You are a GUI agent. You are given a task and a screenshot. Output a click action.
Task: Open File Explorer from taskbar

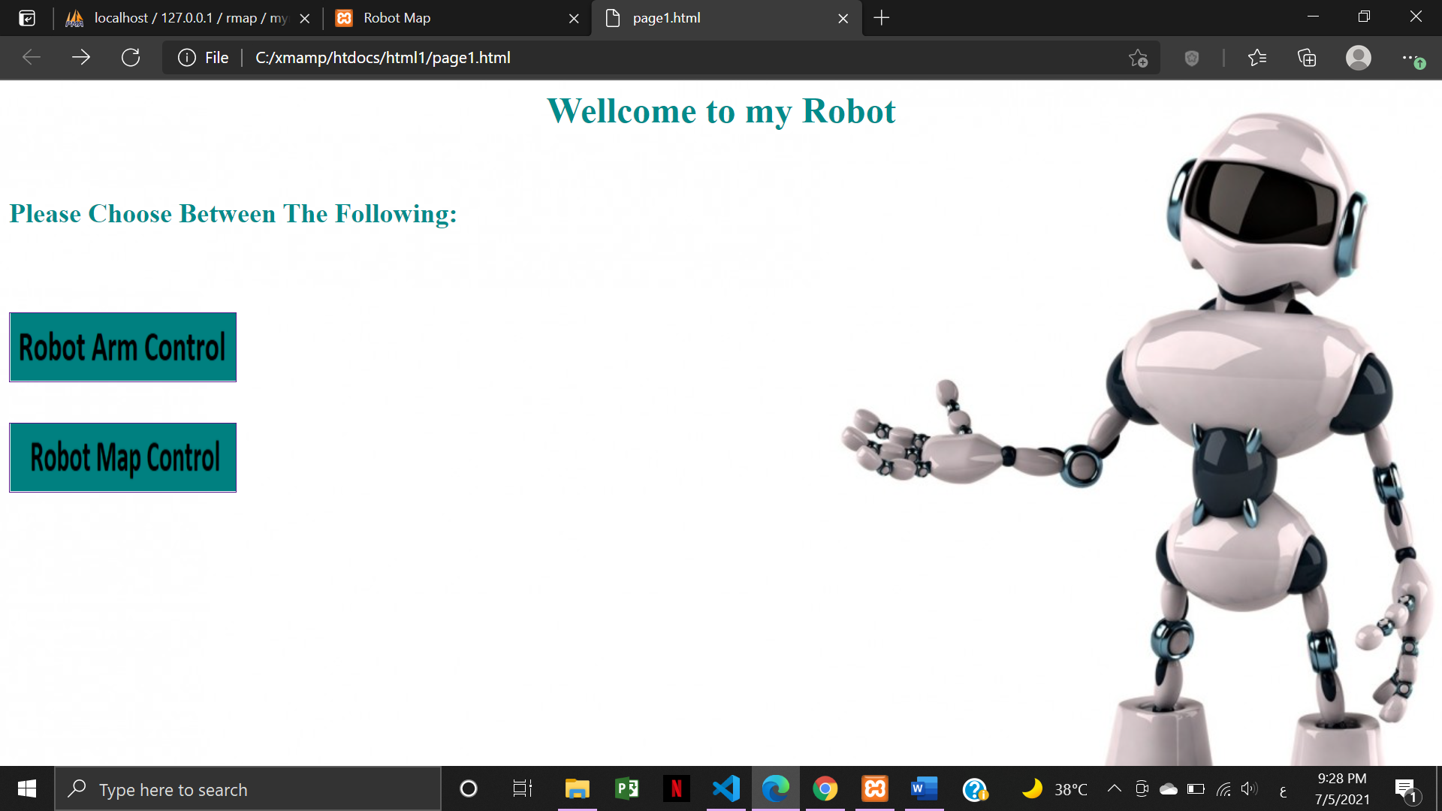577,788
